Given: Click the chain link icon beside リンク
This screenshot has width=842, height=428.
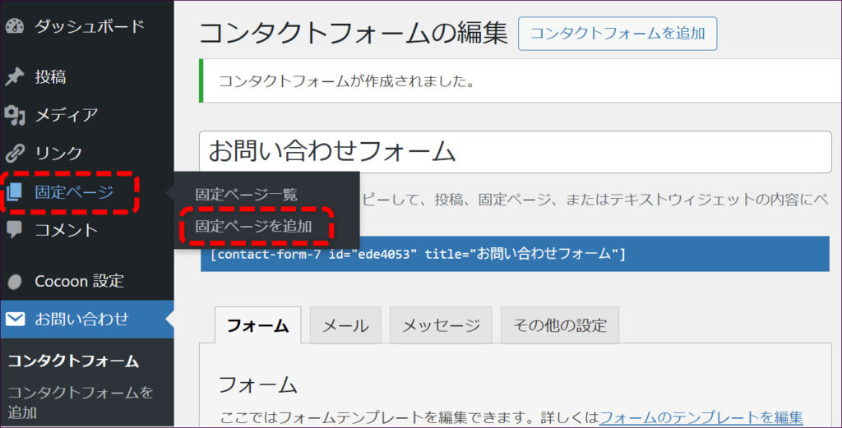Looking at the screenshot, I should [x=15, y=153].
